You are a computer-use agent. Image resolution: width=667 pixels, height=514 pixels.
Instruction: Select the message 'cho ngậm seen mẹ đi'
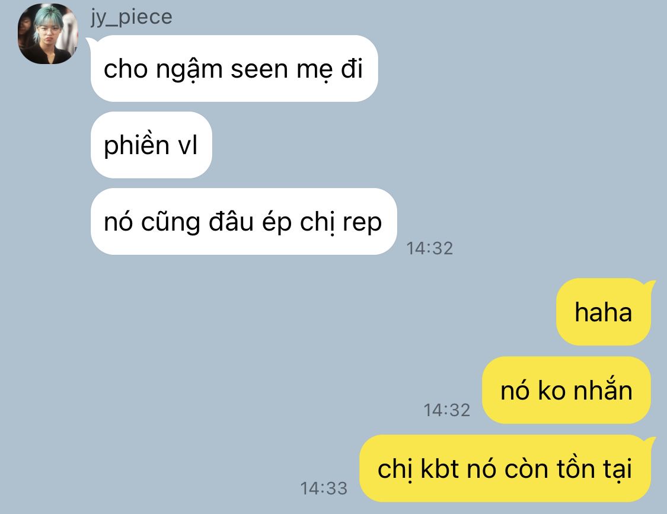point(234,69)
